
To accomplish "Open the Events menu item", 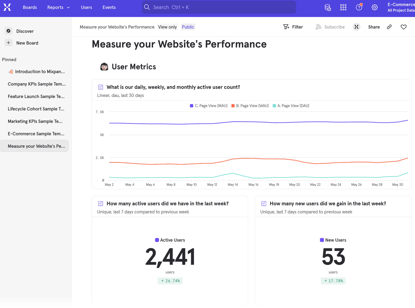I will coord(109,7).
